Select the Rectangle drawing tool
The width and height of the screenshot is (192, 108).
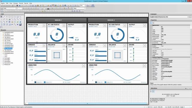click(x=9, y=17)
